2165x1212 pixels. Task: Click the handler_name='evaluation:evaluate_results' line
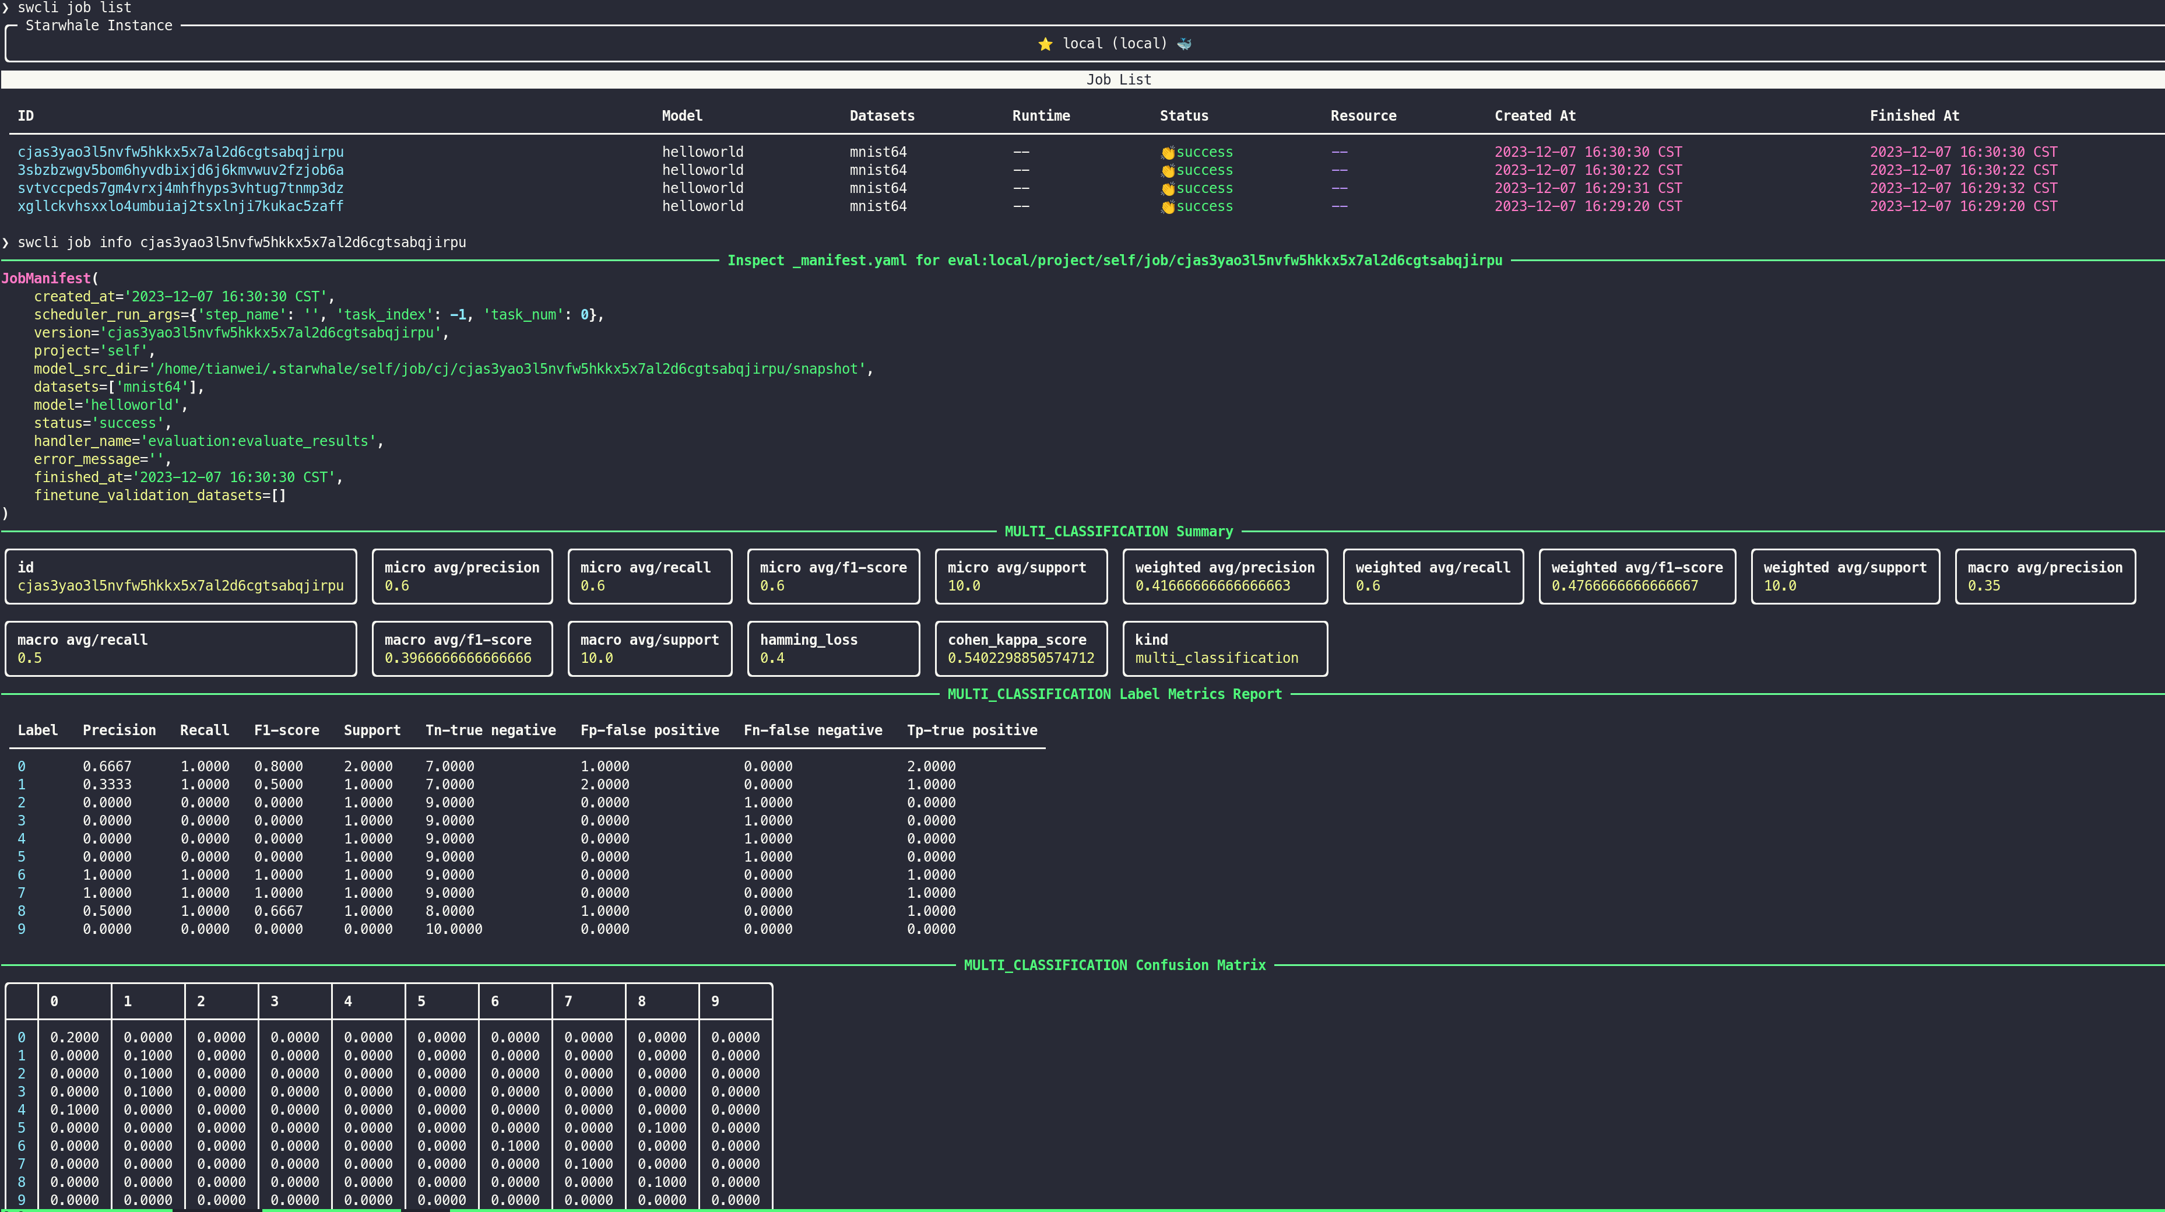tap(209, 441)
